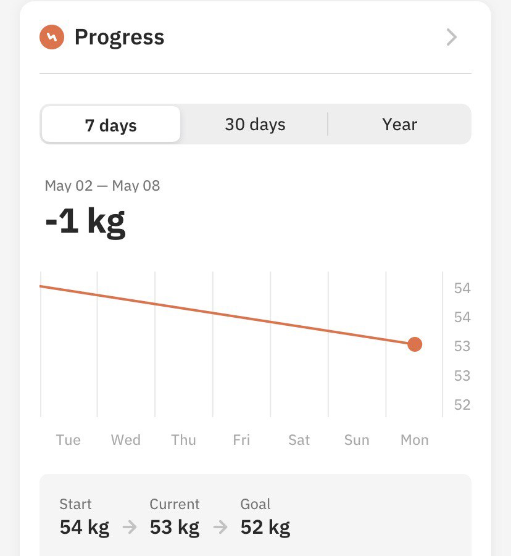Tap the orange data point on Monday
The height and width of the screenshot is (556, 511).
coord(415,344)
